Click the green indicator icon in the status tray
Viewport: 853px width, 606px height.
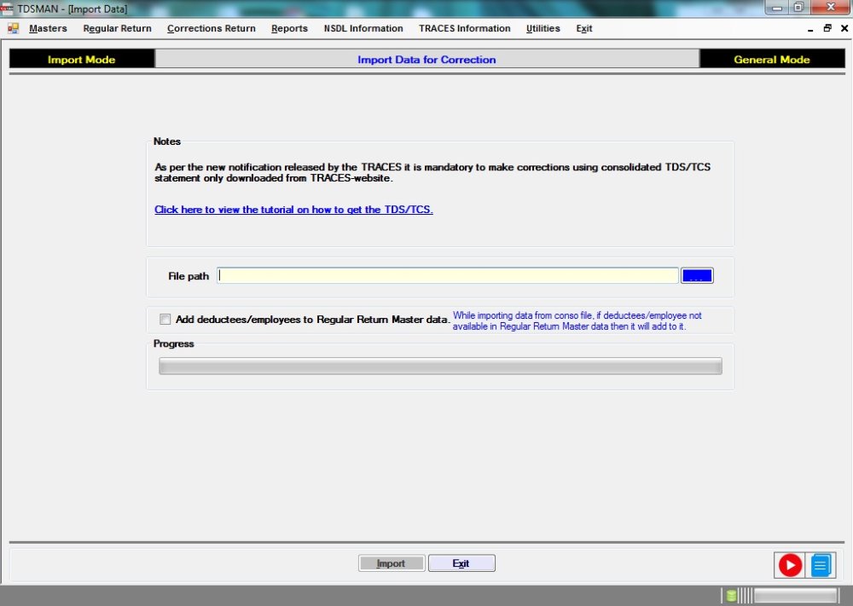pyautogui.click(x=729, y=595)
